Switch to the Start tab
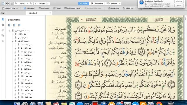The width and height of the screenshot is (187, 105). [13, 13]
